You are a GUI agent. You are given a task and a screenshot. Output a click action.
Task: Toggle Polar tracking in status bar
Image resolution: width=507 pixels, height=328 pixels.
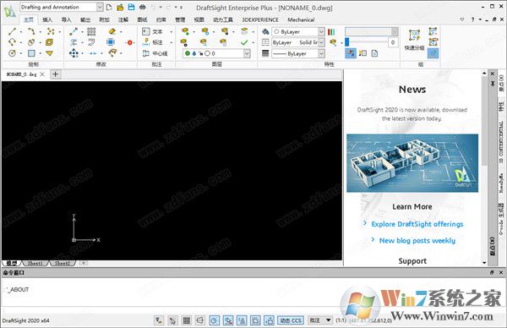point(215,320)
